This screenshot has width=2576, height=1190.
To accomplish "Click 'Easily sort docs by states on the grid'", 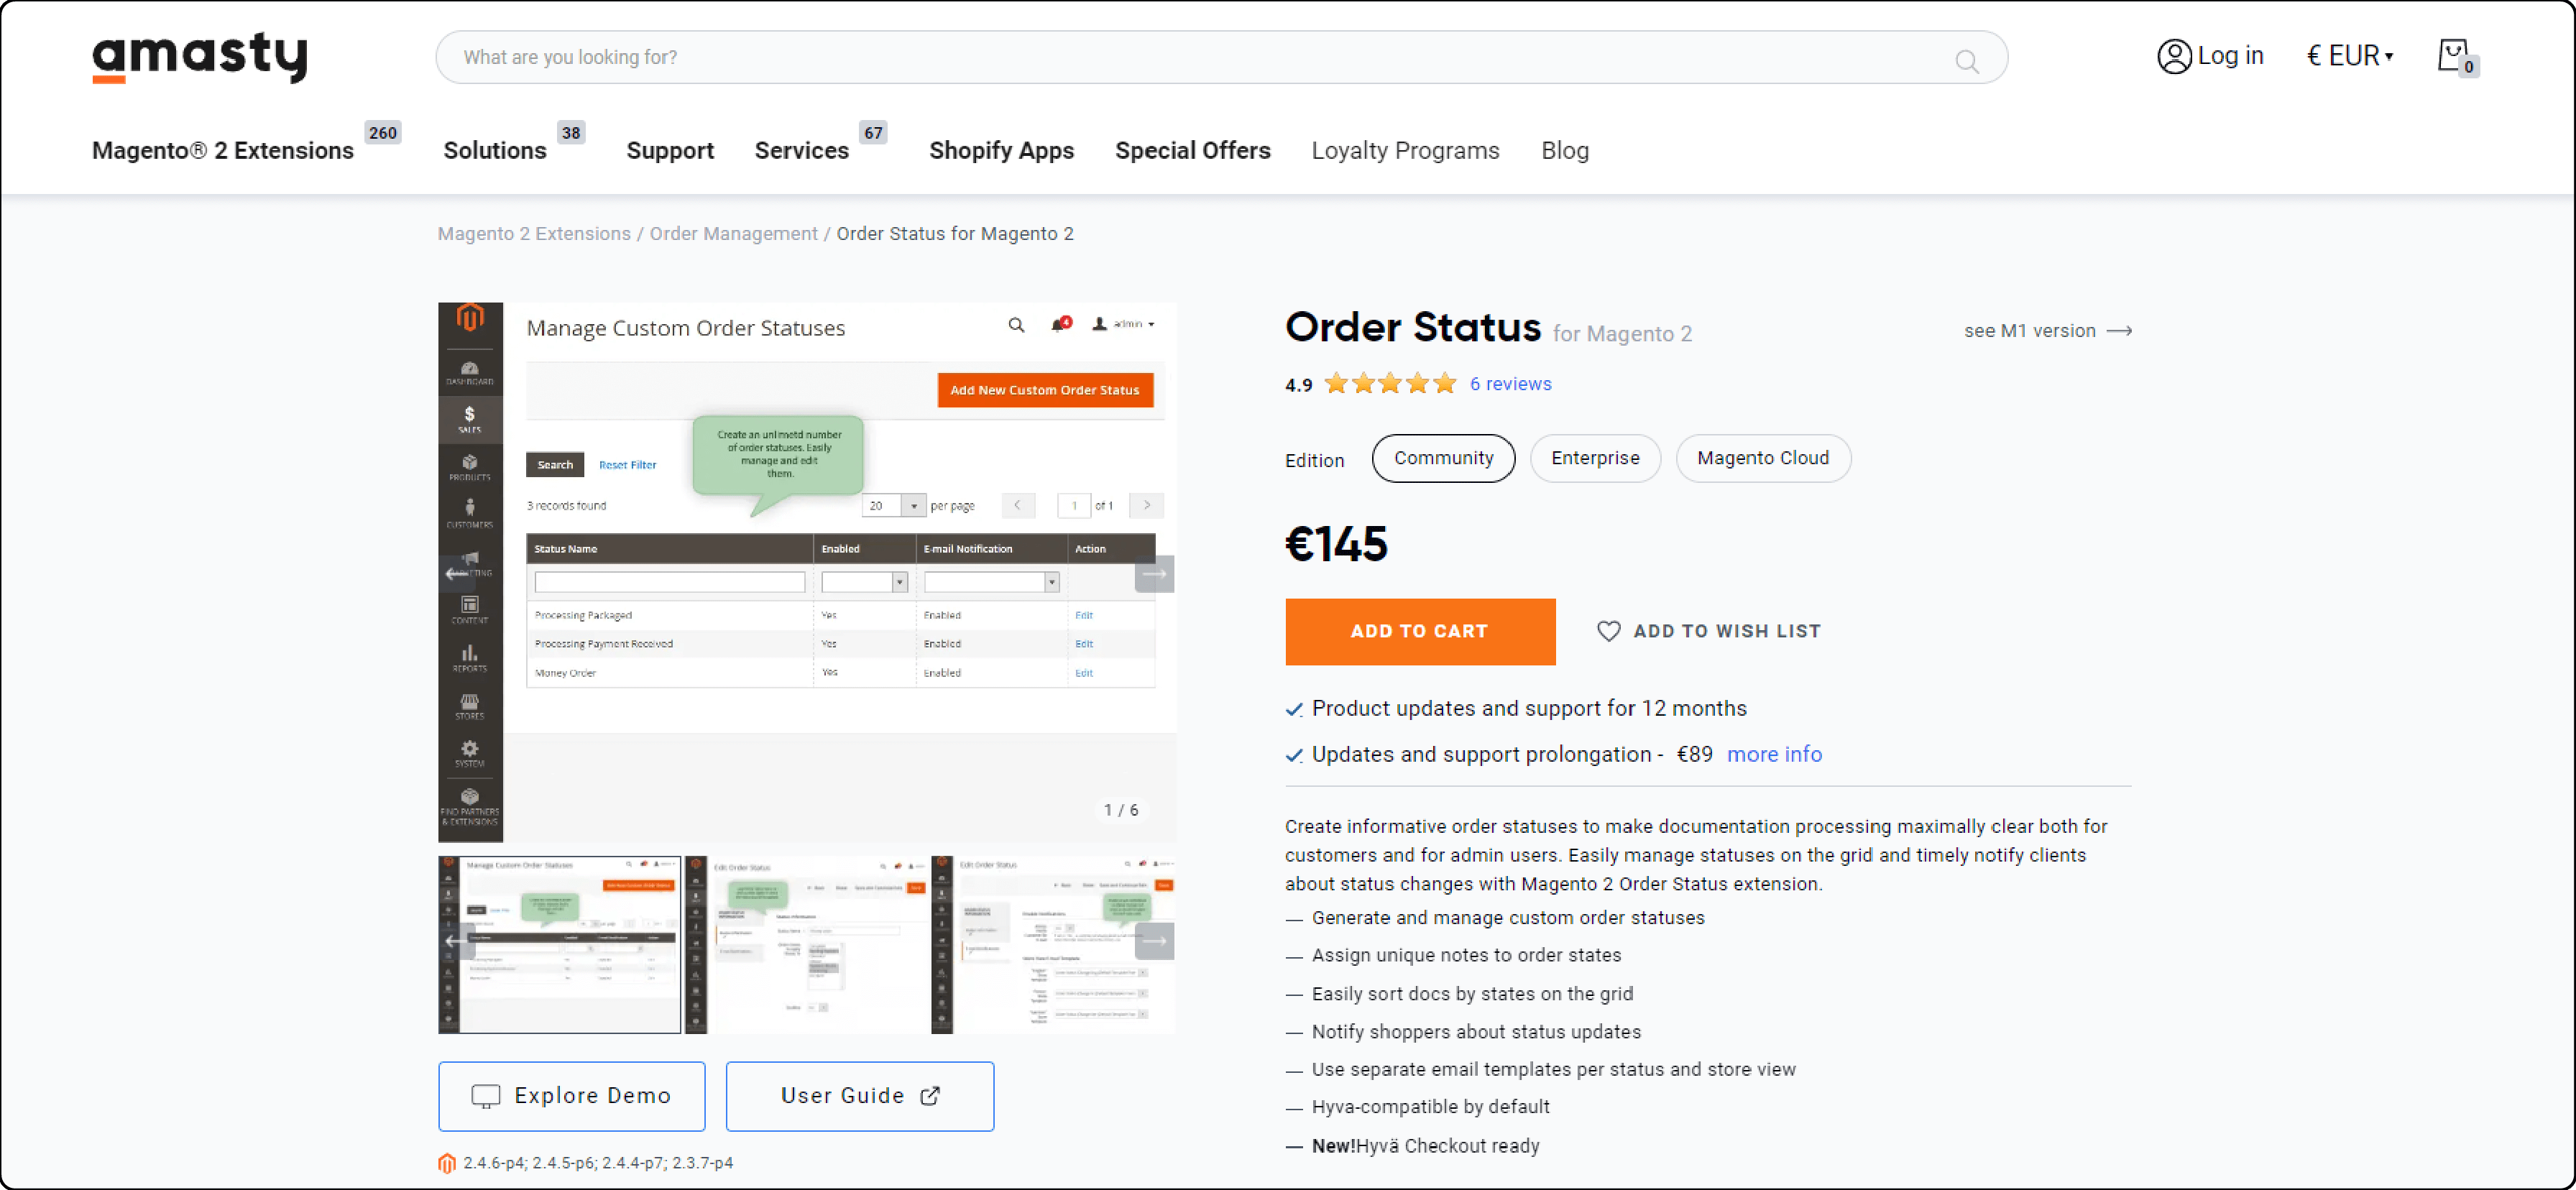I will (1472, 994).
